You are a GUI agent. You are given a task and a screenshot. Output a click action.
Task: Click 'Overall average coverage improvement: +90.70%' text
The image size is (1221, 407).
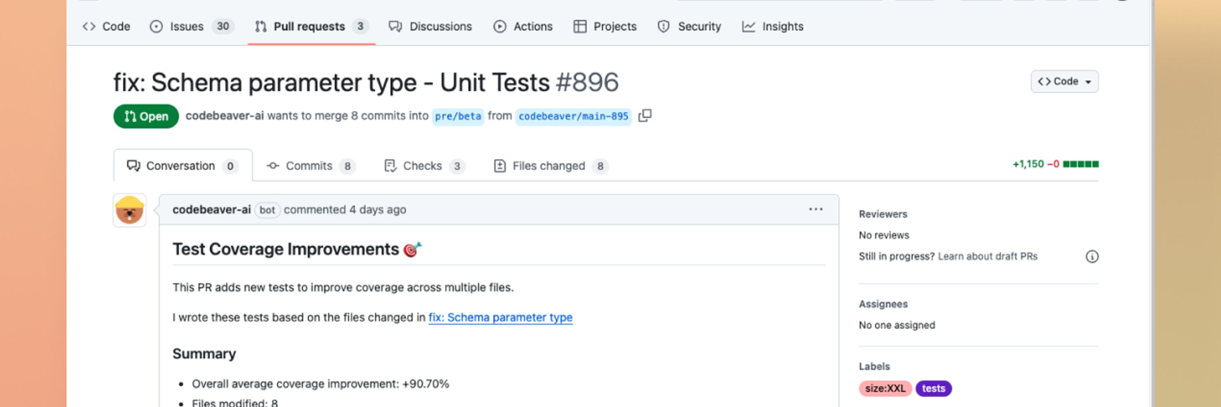click(x=320, y=384)
